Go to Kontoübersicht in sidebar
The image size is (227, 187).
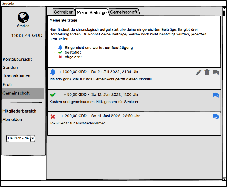click(17, 59)
